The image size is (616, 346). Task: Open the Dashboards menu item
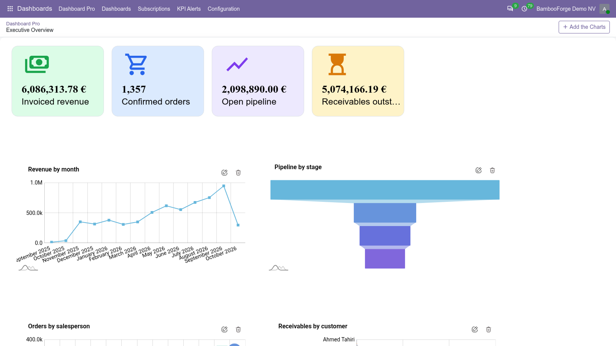[116, 9]
